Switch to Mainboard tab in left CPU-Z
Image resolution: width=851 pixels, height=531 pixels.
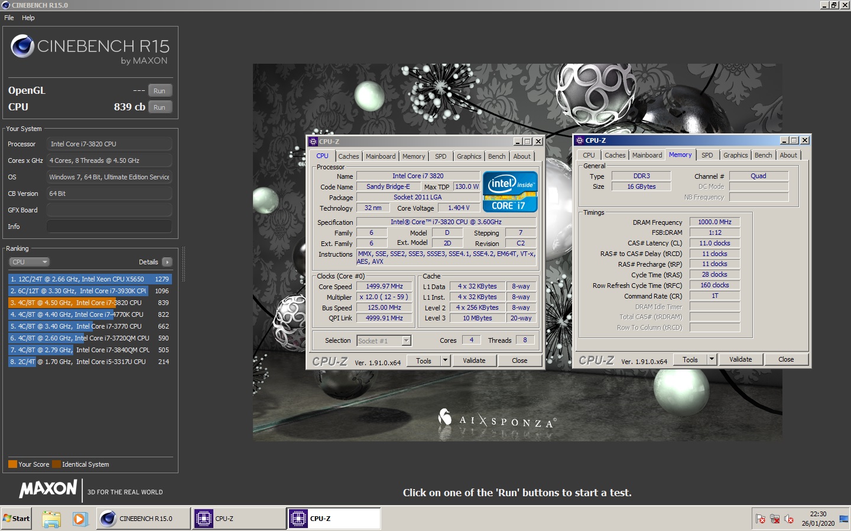381,156
